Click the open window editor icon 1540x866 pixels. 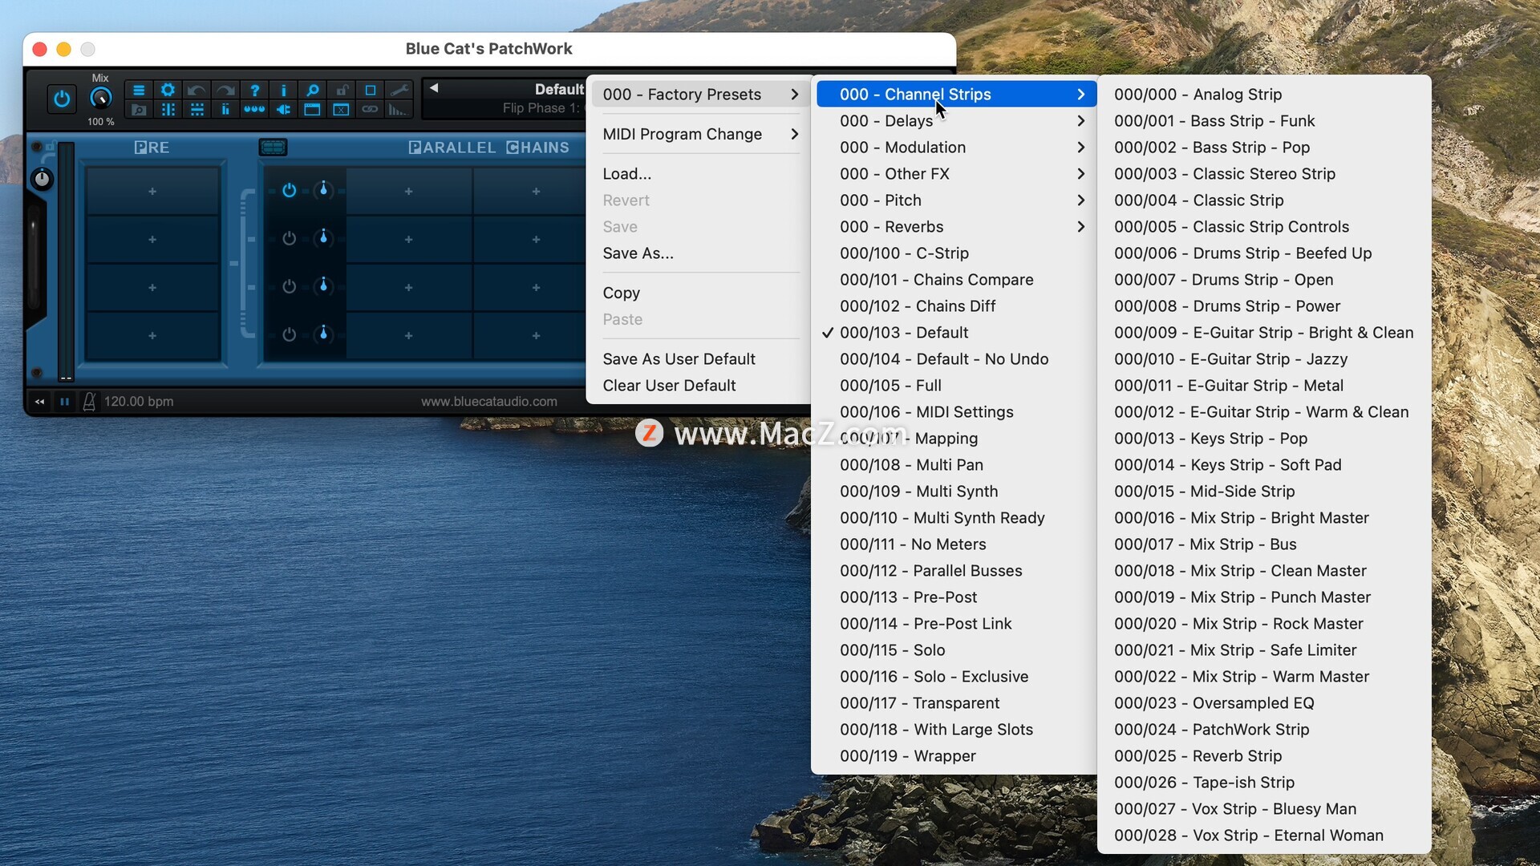(x=312, y=109)
